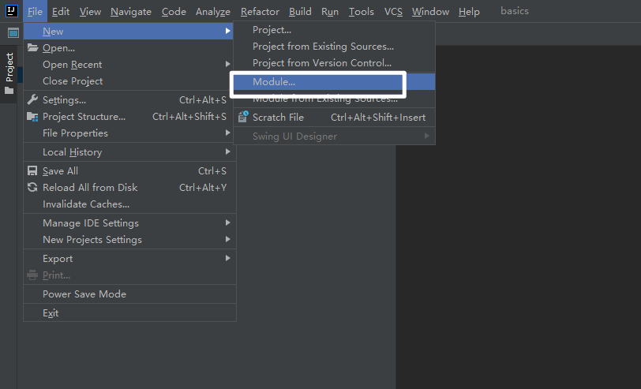Open the File menu
Screen dimensions: 641x389
[36, 11]
